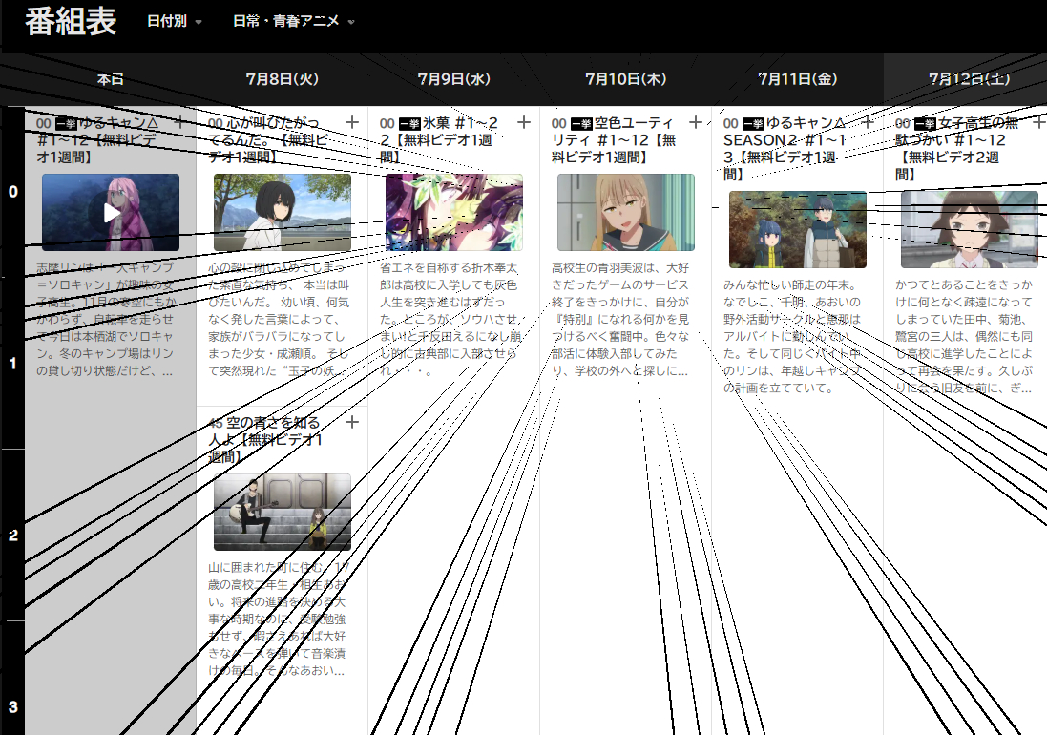Open the ゆるキャン△ SEASON2 title link

point(785,148)
